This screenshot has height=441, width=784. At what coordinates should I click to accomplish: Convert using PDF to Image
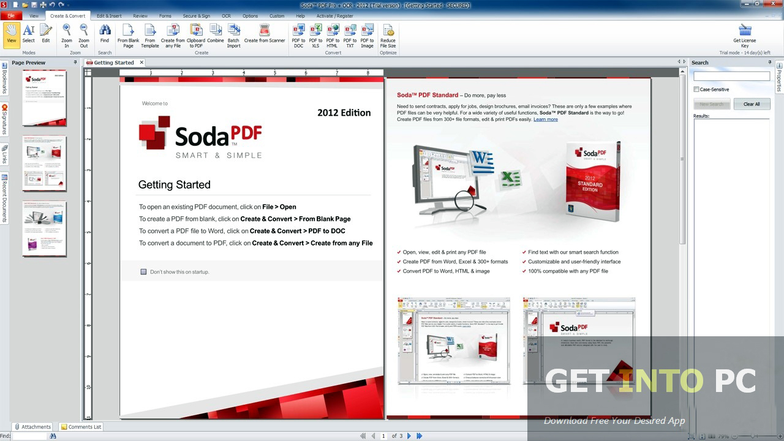tap(367, 36)
